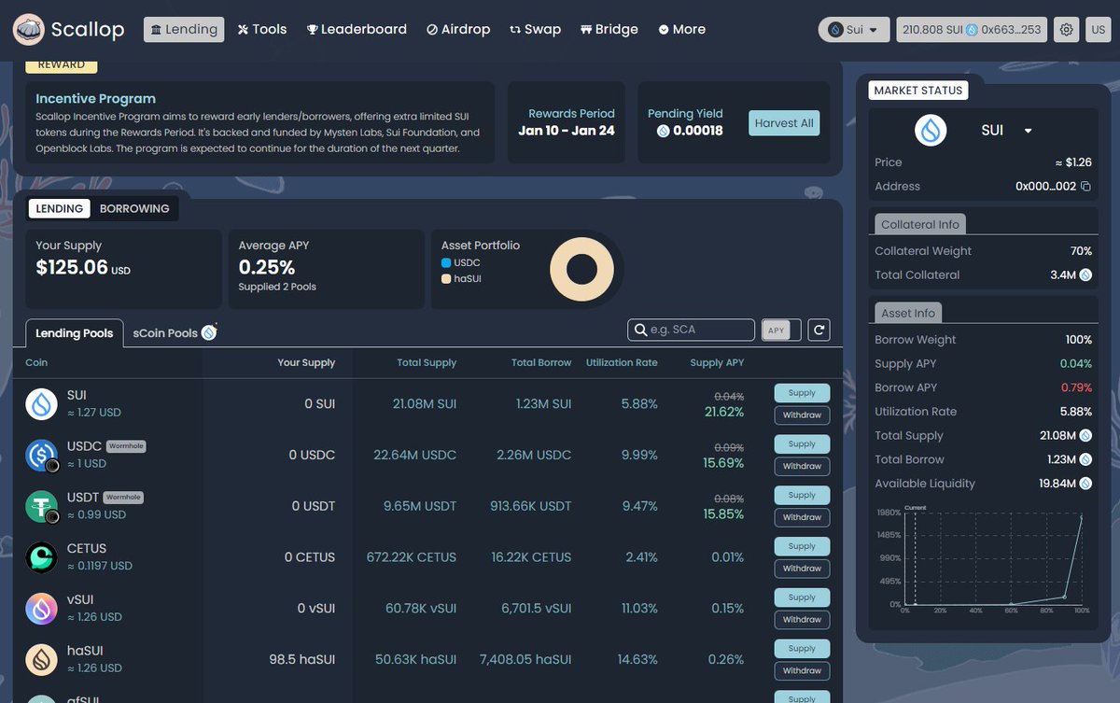Select the LENDING view

(x=60, y=208)
